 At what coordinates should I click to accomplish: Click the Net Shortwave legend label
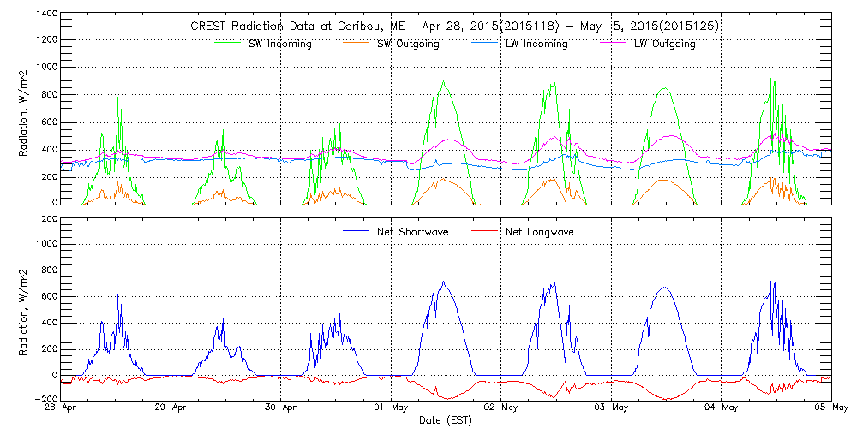pos(411,232)
